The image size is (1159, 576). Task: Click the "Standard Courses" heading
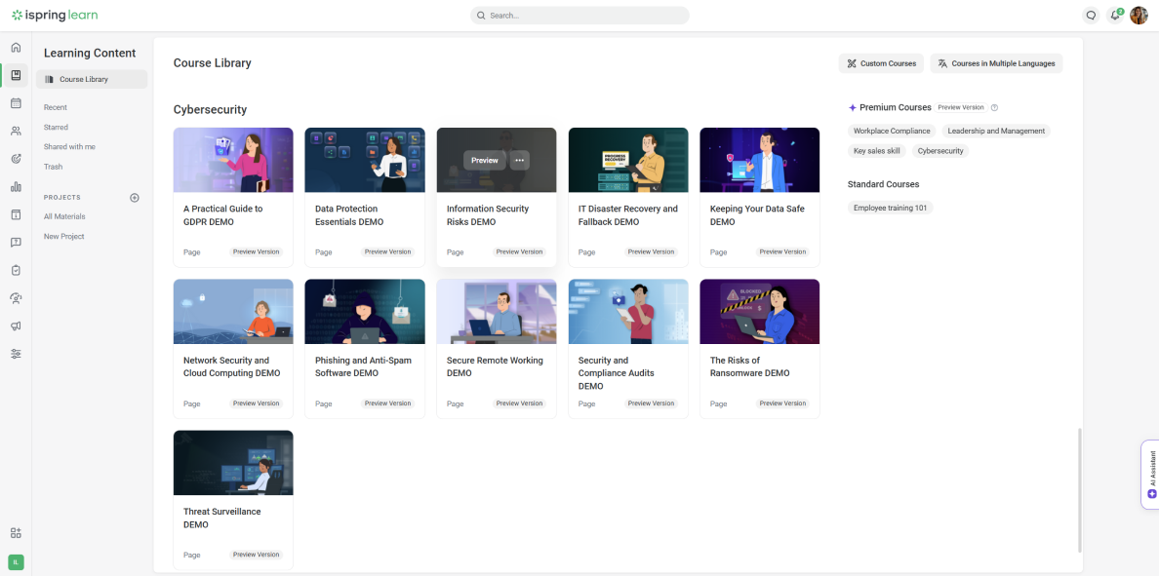click(885, 184)
